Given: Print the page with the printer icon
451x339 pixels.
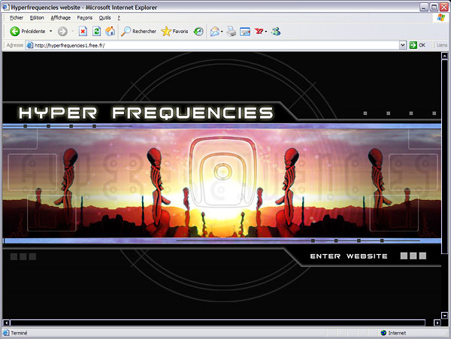Looking at the screenshot, I should tap(232, 31).
